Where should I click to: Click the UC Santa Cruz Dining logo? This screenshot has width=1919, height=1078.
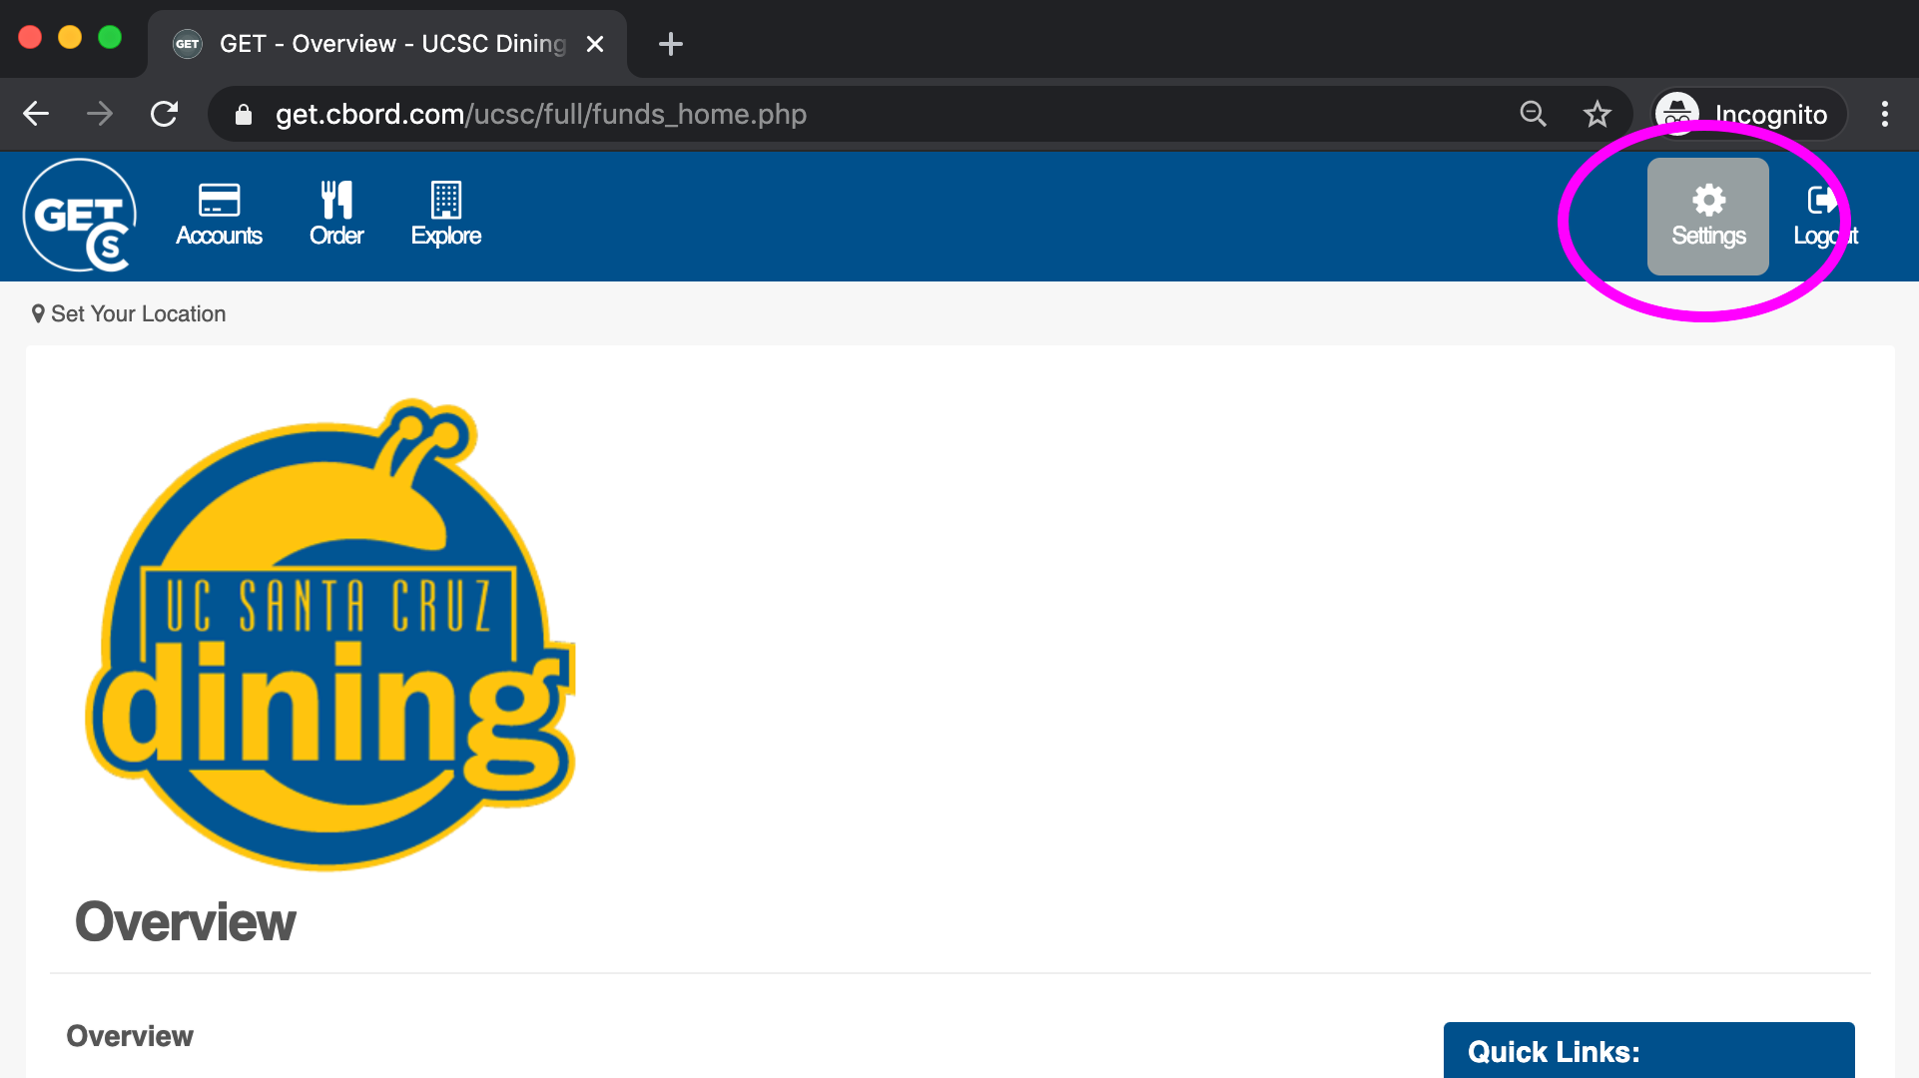[329, 635]
